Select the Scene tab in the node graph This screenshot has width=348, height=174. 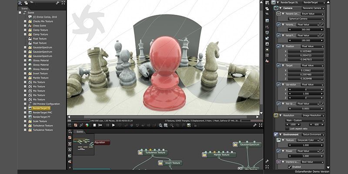(80, 131)
